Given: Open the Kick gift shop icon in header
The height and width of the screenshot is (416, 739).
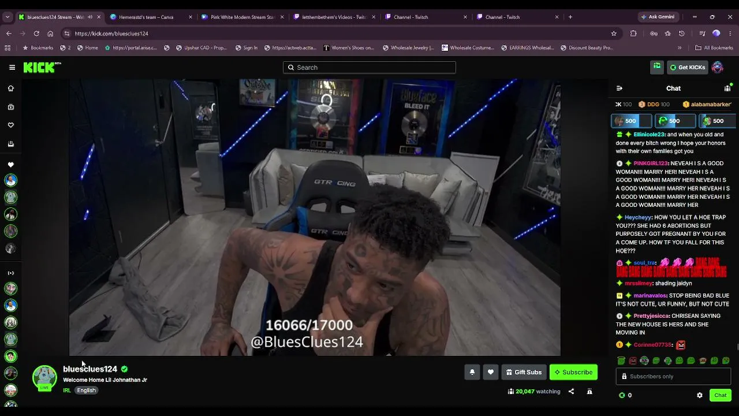Looking at the screenshot, I should tap(657, 68).
